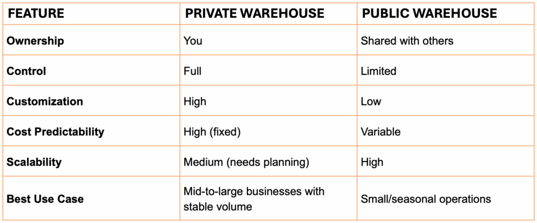This screenshot has height=223, width=537.
Task: Select the Control row label
Action: click(26, 71)
